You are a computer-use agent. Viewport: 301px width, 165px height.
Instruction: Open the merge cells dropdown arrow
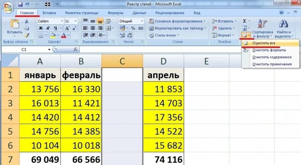tap(113, 28)
